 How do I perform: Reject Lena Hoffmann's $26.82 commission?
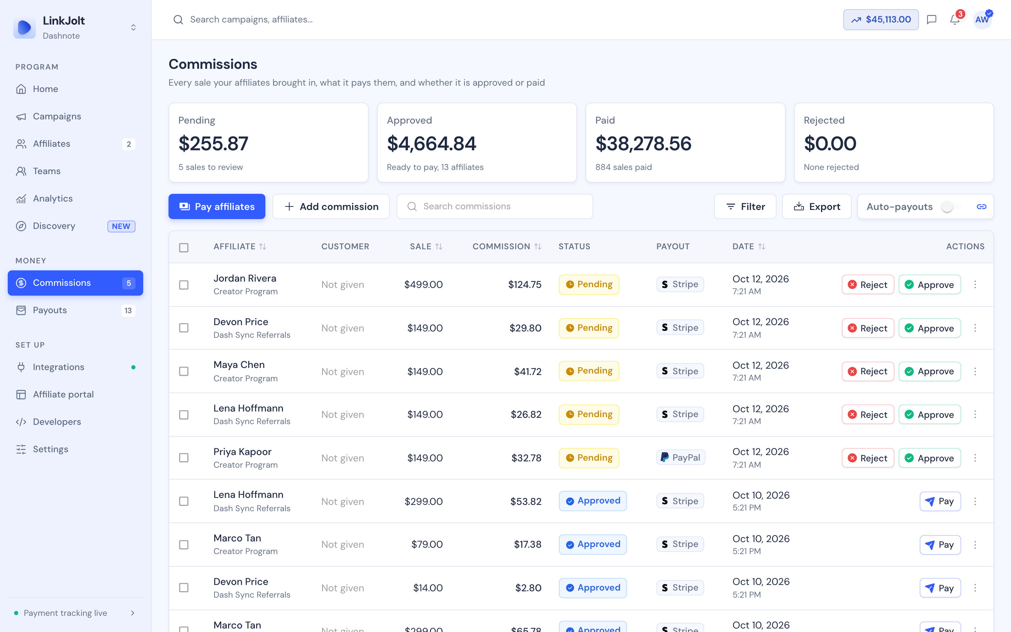pyautogui.click(x=868, y=415)
